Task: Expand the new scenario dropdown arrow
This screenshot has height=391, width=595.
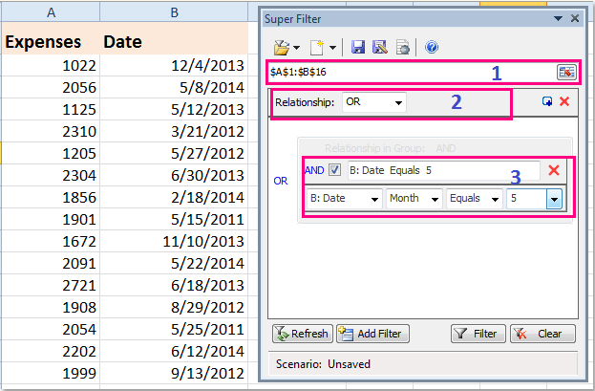Action: [x=332, y=48]
